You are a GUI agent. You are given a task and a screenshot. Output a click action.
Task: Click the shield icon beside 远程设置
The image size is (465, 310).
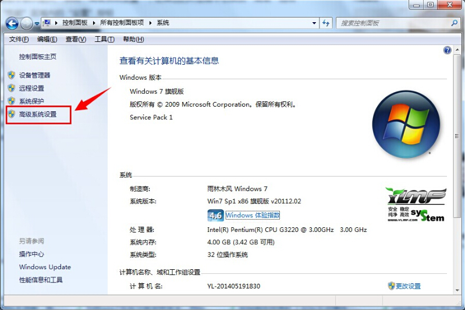pos(11,88)
